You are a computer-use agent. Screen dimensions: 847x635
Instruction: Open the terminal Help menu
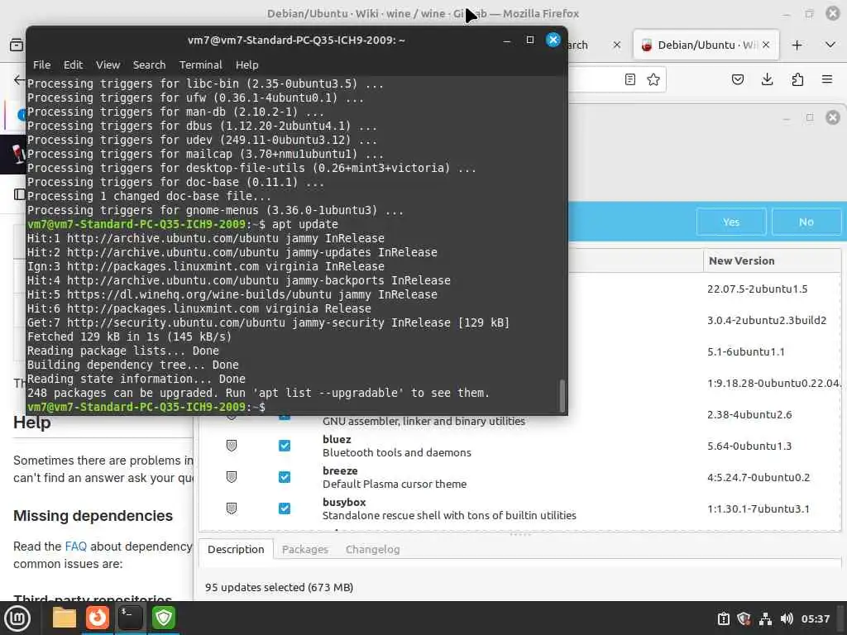tap(246, 64)
